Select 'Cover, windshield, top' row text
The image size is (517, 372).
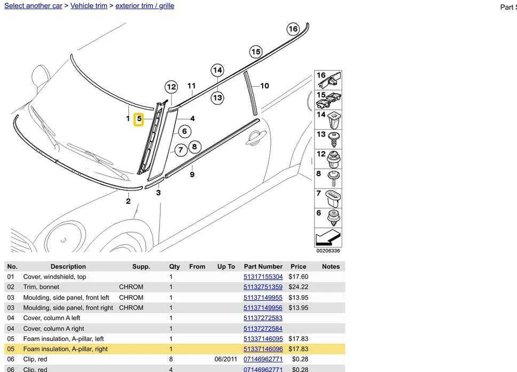tap(54, 277)
